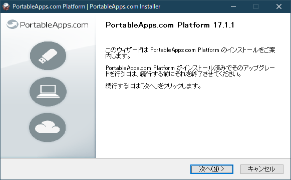Click the laptop computer icon

(x=48, y=91)
